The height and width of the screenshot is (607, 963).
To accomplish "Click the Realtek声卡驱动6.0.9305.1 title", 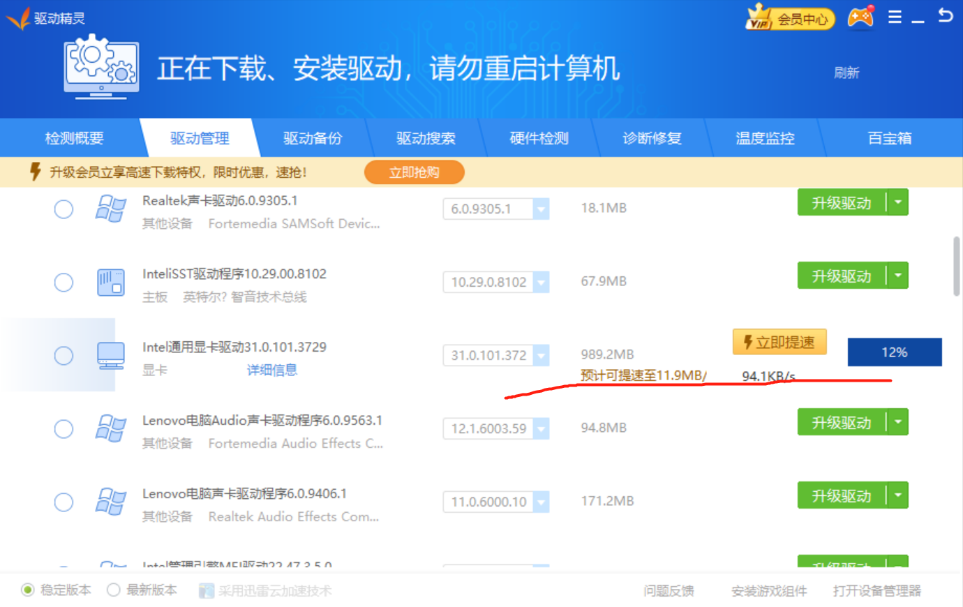I will [220, 200].
